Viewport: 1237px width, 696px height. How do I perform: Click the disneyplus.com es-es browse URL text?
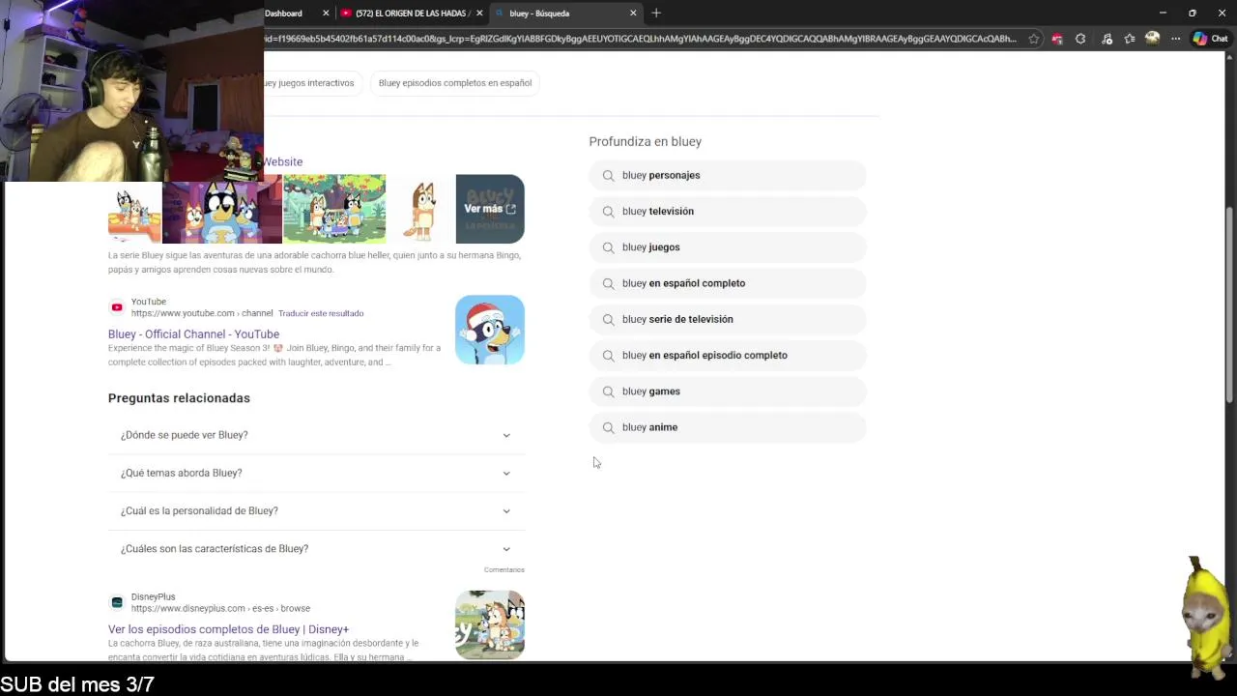[x=220, y=608]
